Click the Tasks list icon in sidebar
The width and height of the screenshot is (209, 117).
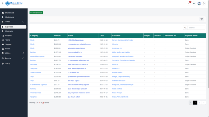point(3,40)
